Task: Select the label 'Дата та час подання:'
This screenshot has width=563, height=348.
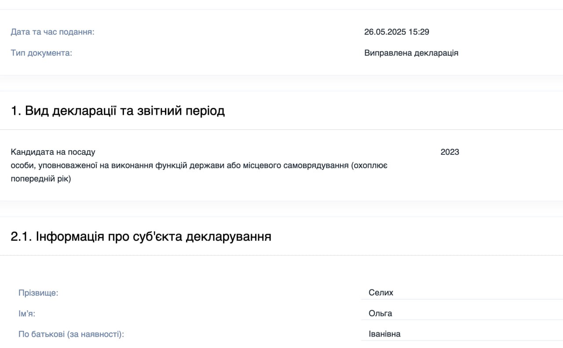Action: (52, 32)
